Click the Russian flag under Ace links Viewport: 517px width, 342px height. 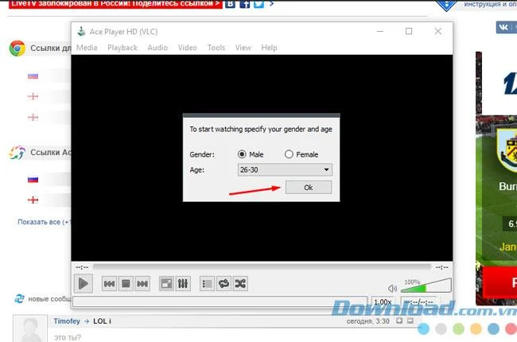33,180
